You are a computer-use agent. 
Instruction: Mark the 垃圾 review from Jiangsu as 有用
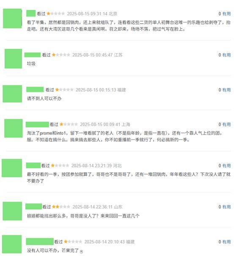226,55
